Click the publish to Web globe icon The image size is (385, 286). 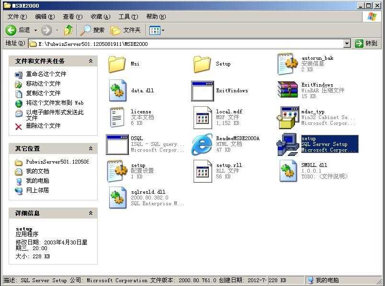pos(19,103)
